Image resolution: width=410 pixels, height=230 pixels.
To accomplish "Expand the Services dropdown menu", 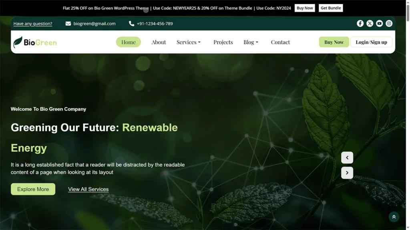I will tap(189, 42).
